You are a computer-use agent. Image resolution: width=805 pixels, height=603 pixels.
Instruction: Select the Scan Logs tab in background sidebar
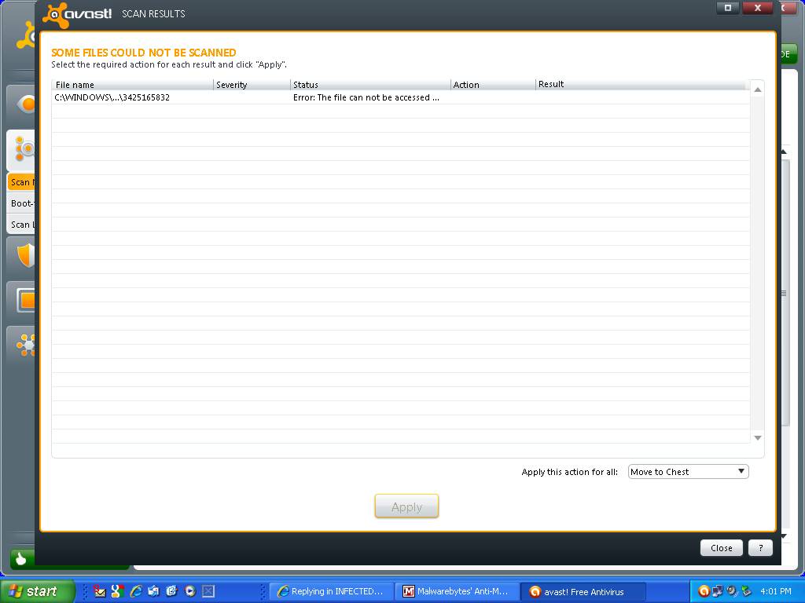[x=21, y=225]
